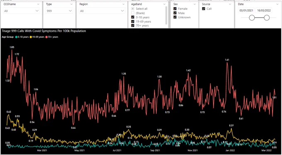Image resolution: width=282 pixels, height=155 pixels.
Task: Open the Region dropdown showing All
Action: coord(102,11)
